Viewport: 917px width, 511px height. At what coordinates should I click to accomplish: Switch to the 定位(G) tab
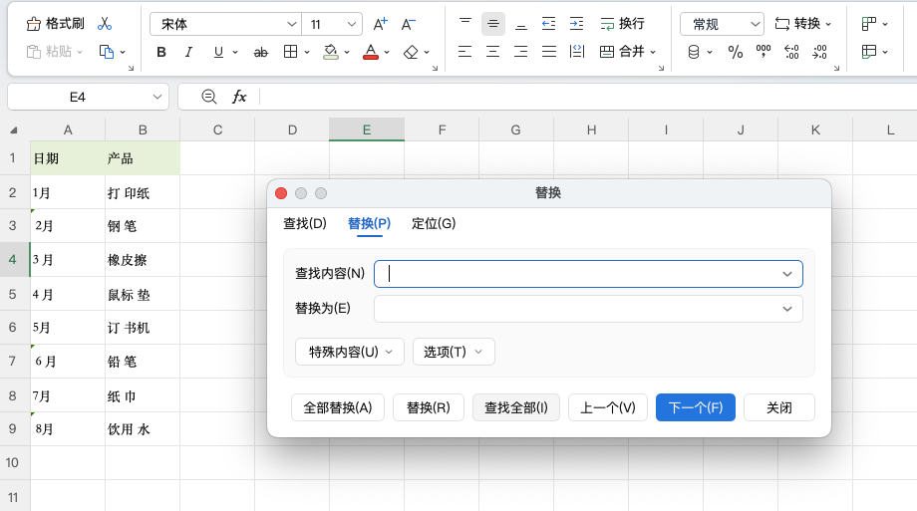(x=434, y=223)
